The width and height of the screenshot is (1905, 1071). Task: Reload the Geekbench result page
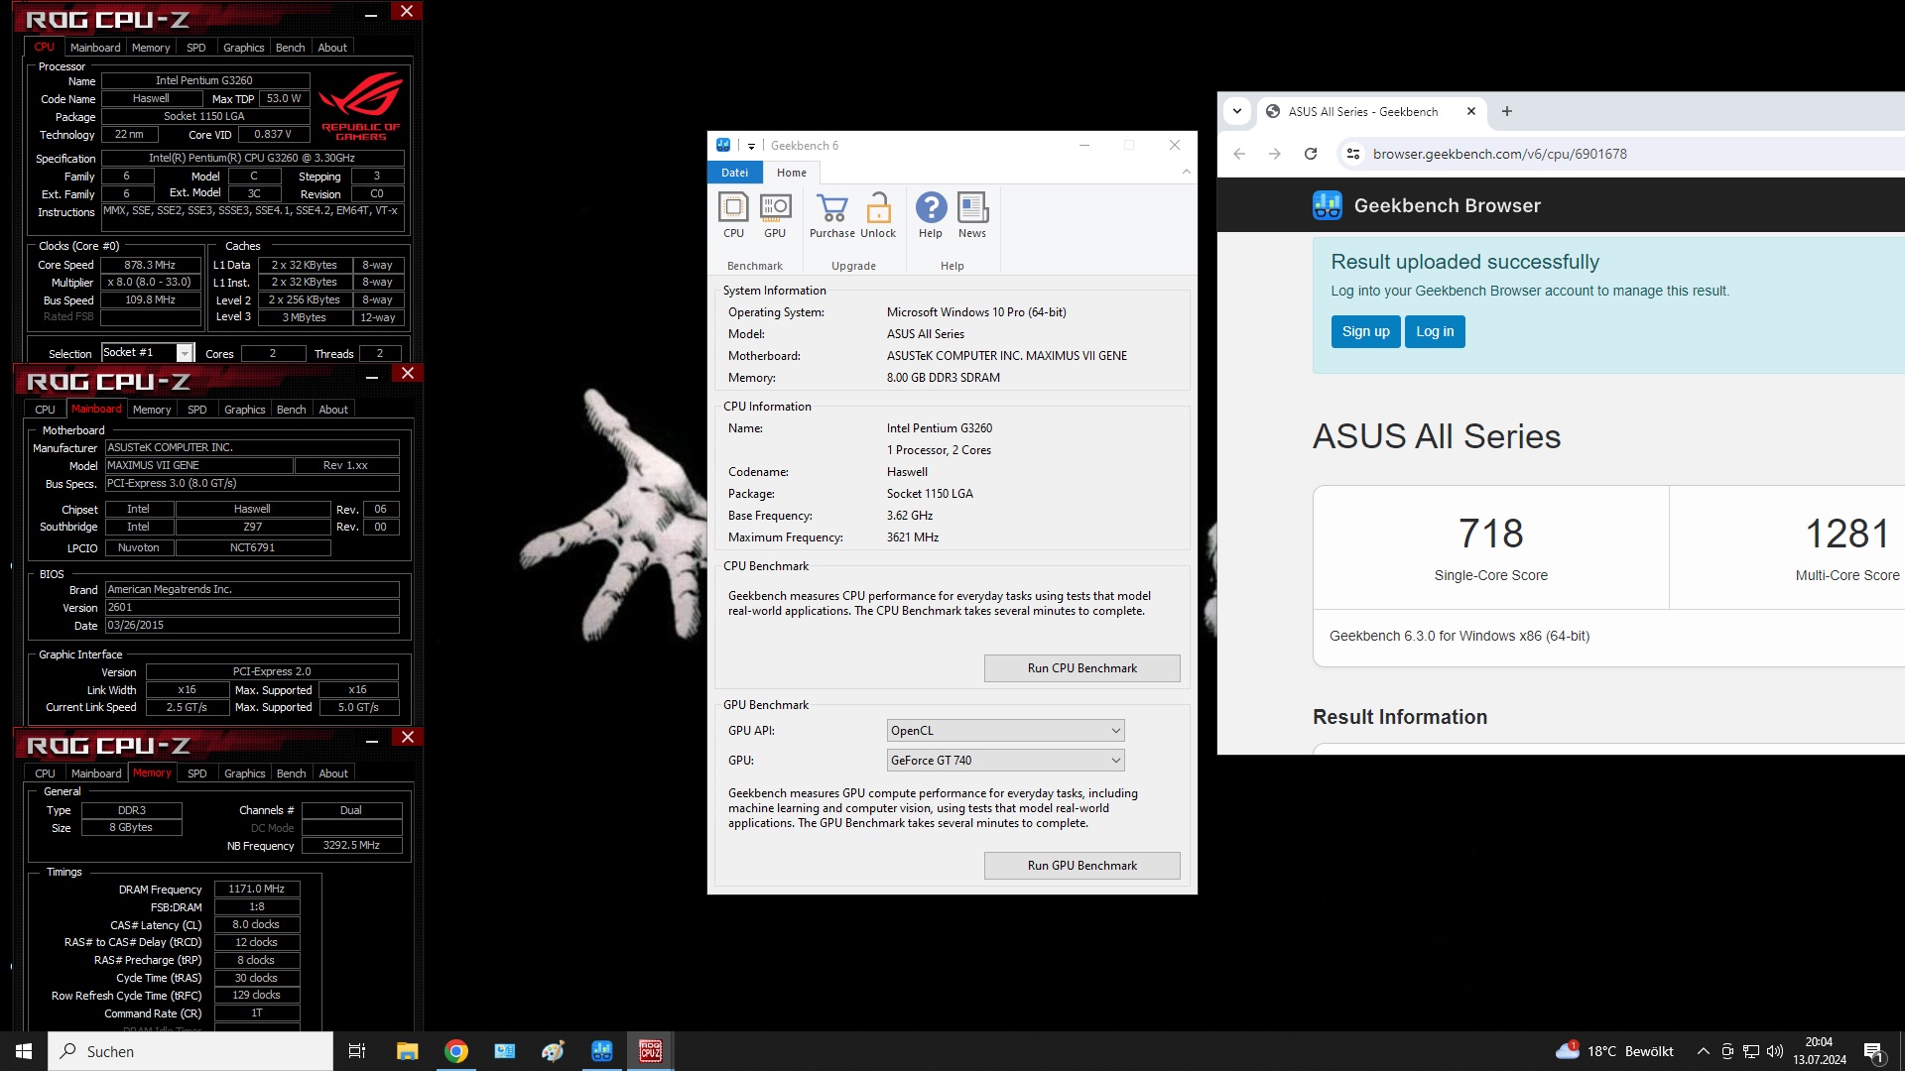tap(1311, 154)
